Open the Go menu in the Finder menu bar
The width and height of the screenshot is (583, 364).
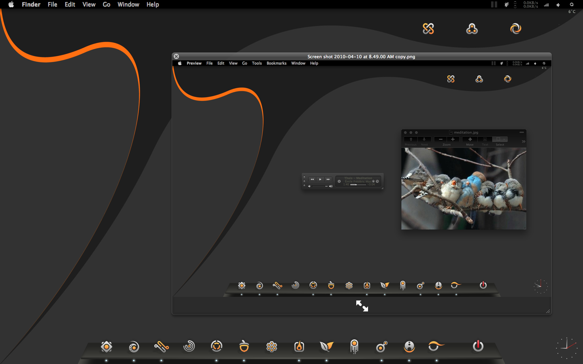[106, 4]
